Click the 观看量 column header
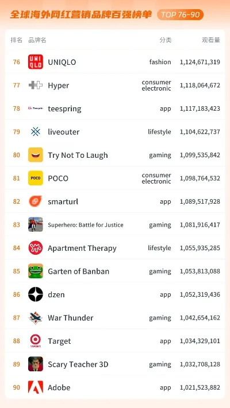Image resolution: width=230 pixels, height=408 pixels. (x=211, y=40)
